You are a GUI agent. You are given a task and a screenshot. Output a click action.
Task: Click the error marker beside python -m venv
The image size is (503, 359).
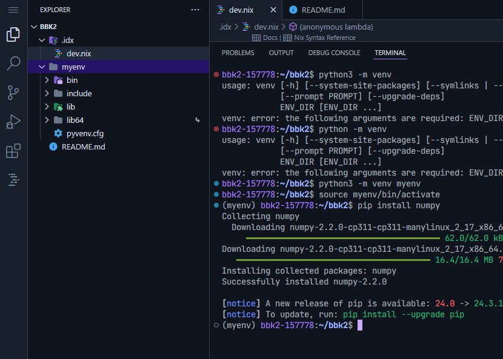216,129
